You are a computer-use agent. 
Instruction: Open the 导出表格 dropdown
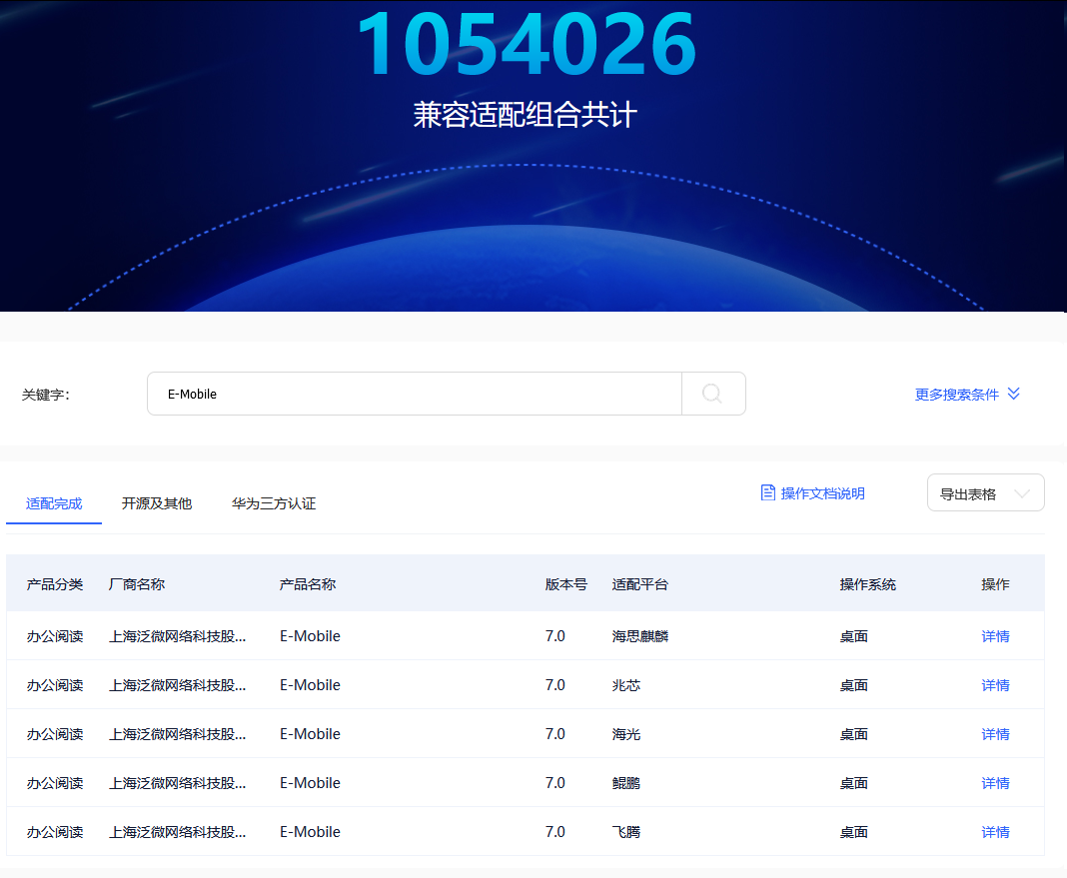click(985, 491)
